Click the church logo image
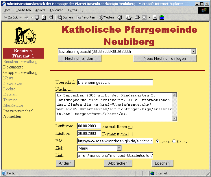Image resolution: width=211 pixels, height=177 pixels. [x=25, y=35]
